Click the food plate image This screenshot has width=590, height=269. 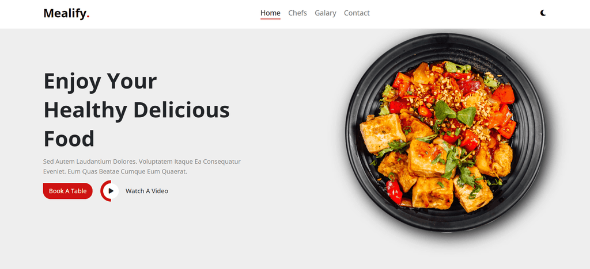[x=445, y=132]
